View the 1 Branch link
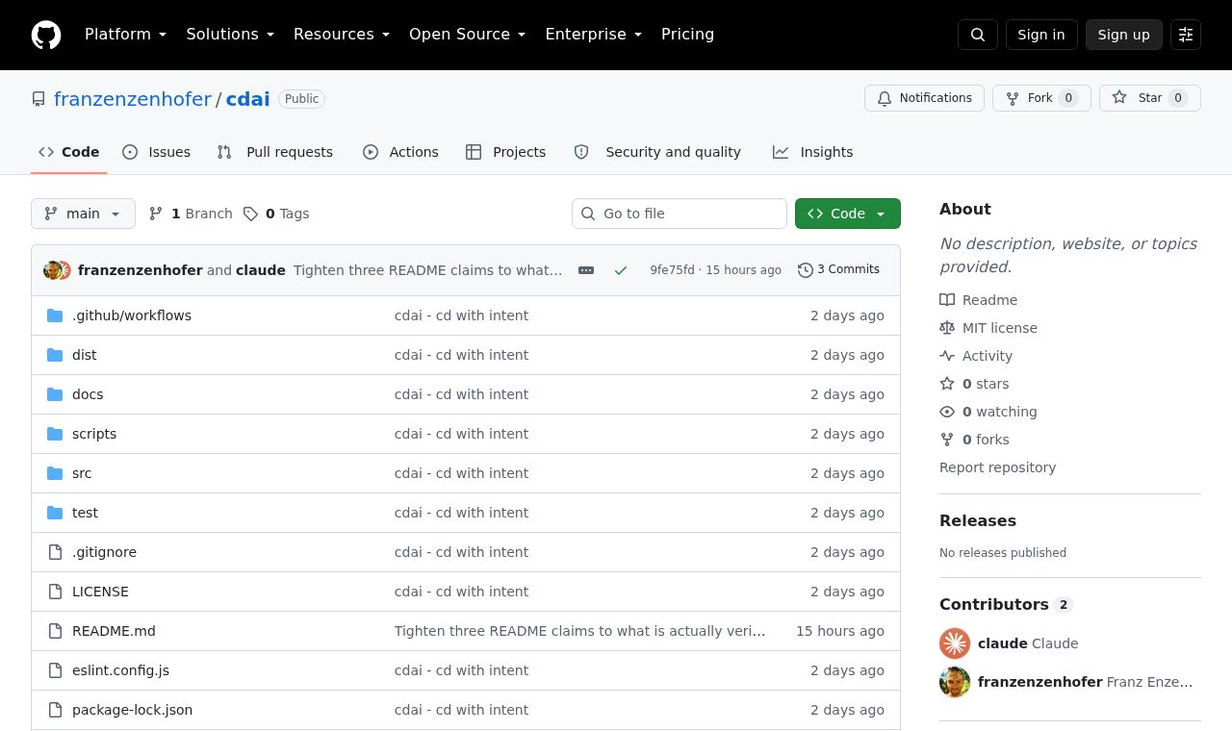The height and width of the screenshot is (731, 1232). 191,214
